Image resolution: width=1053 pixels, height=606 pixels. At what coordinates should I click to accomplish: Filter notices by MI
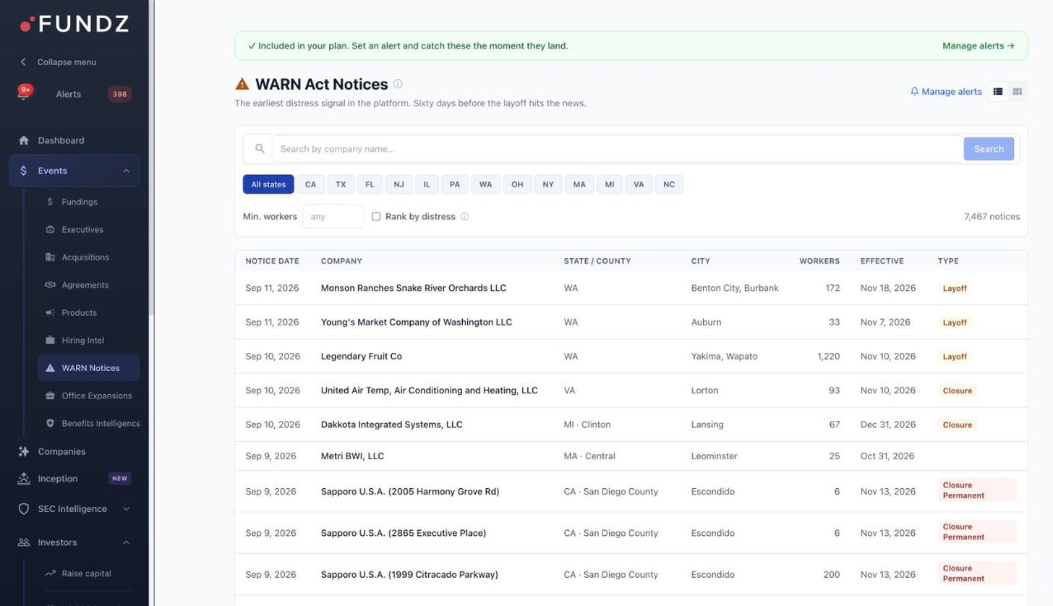pos(610,184)
